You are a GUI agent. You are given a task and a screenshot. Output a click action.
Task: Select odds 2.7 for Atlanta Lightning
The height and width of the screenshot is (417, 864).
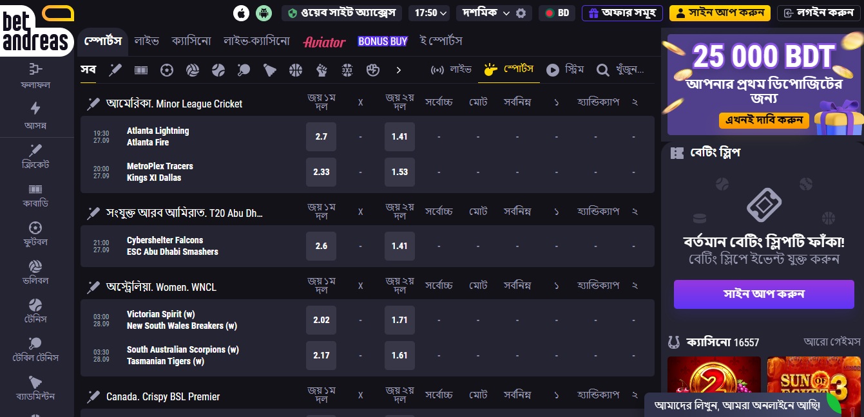(321, 136)
